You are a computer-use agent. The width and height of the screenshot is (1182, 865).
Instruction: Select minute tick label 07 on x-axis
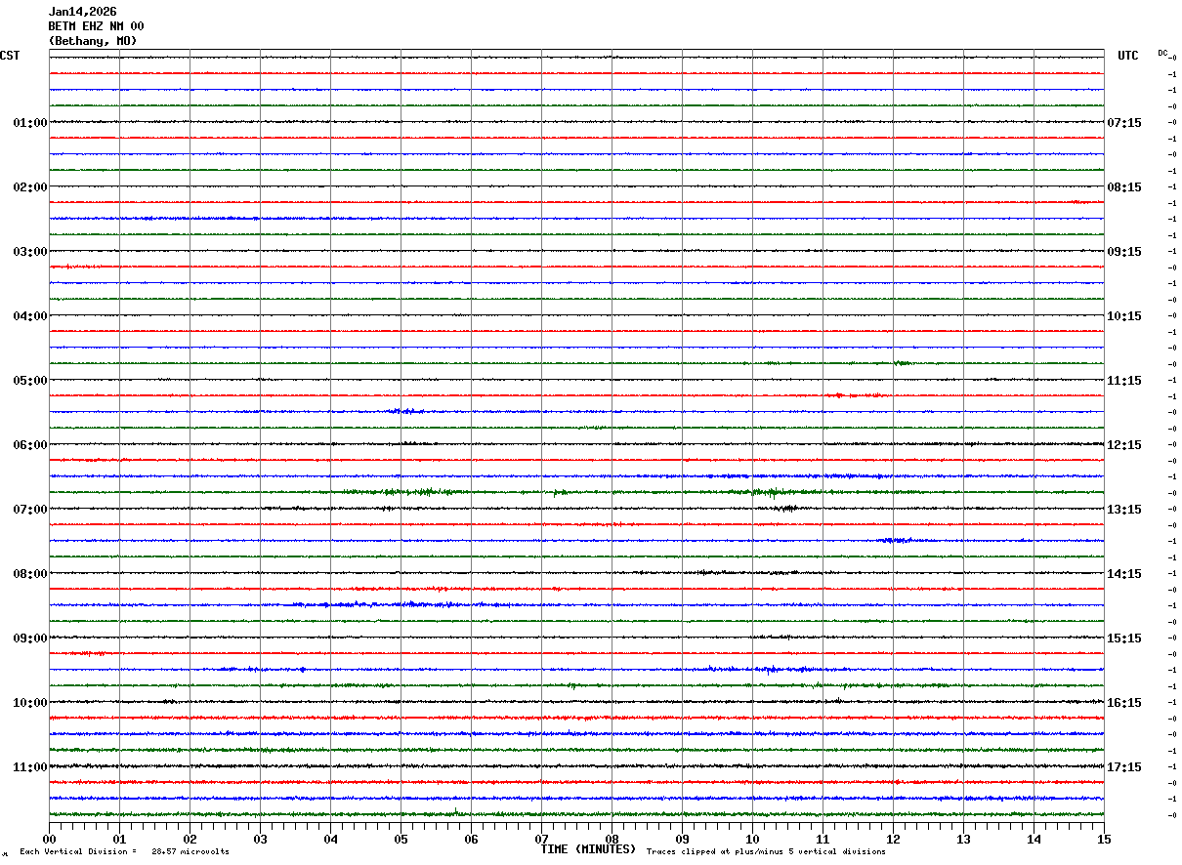(541, 839)
